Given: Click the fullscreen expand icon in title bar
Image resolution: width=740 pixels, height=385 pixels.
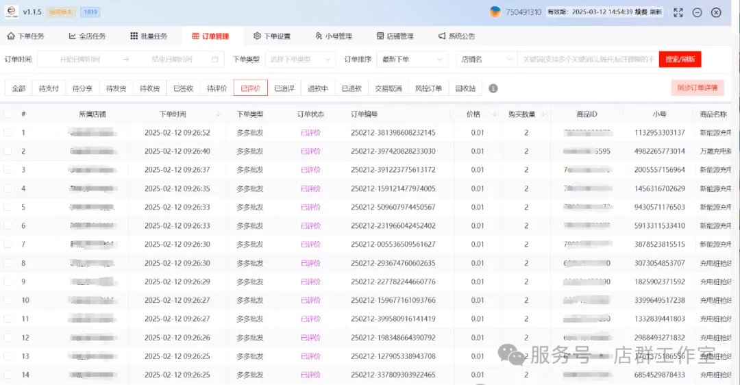Looking at the screenshot, I should (678, 12).
